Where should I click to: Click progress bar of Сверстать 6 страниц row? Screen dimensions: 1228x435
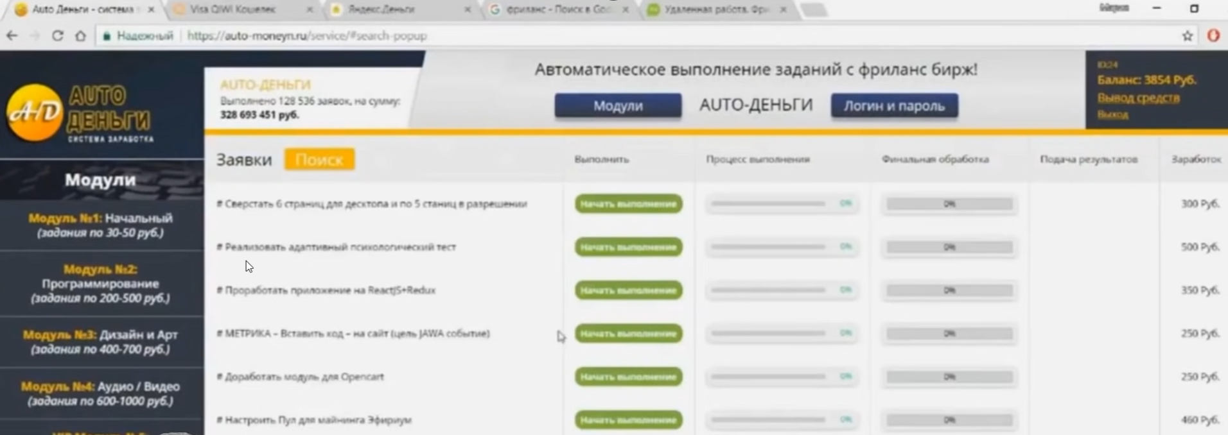tap(781, 203)
